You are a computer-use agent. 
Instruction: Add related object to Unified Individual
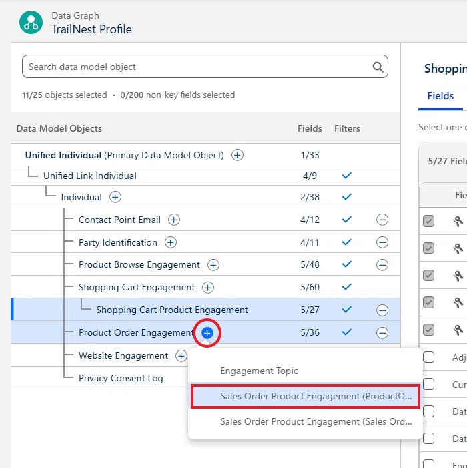(238, 155)
